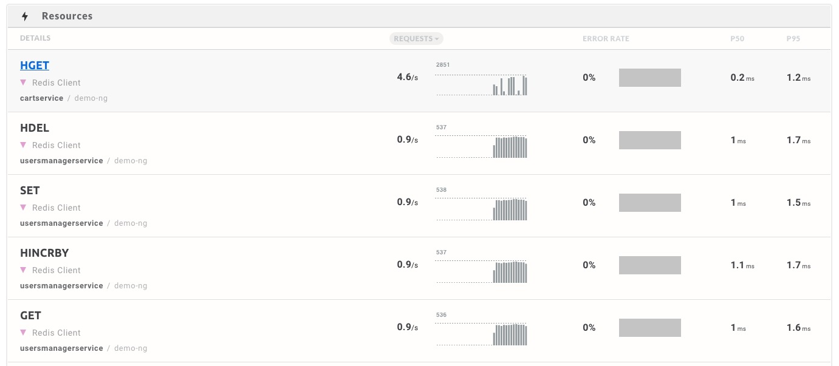Click the Redis Client icon on the HDEL row
The height and width of the screenshot is (366, 839).
point(22,145)
